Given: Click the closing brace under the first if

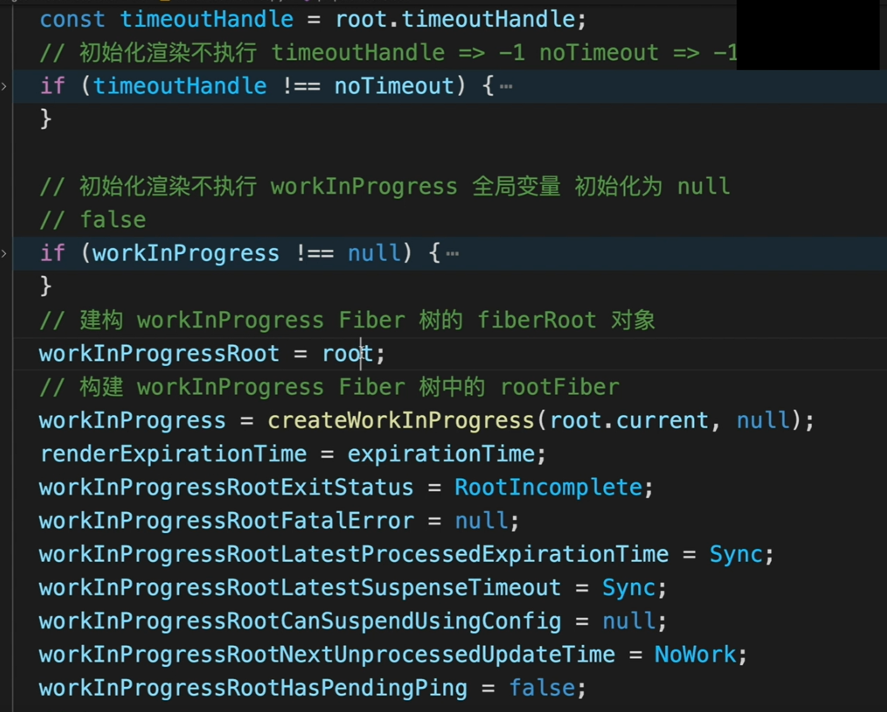Looking at the screenshot, I should (46, 119).
